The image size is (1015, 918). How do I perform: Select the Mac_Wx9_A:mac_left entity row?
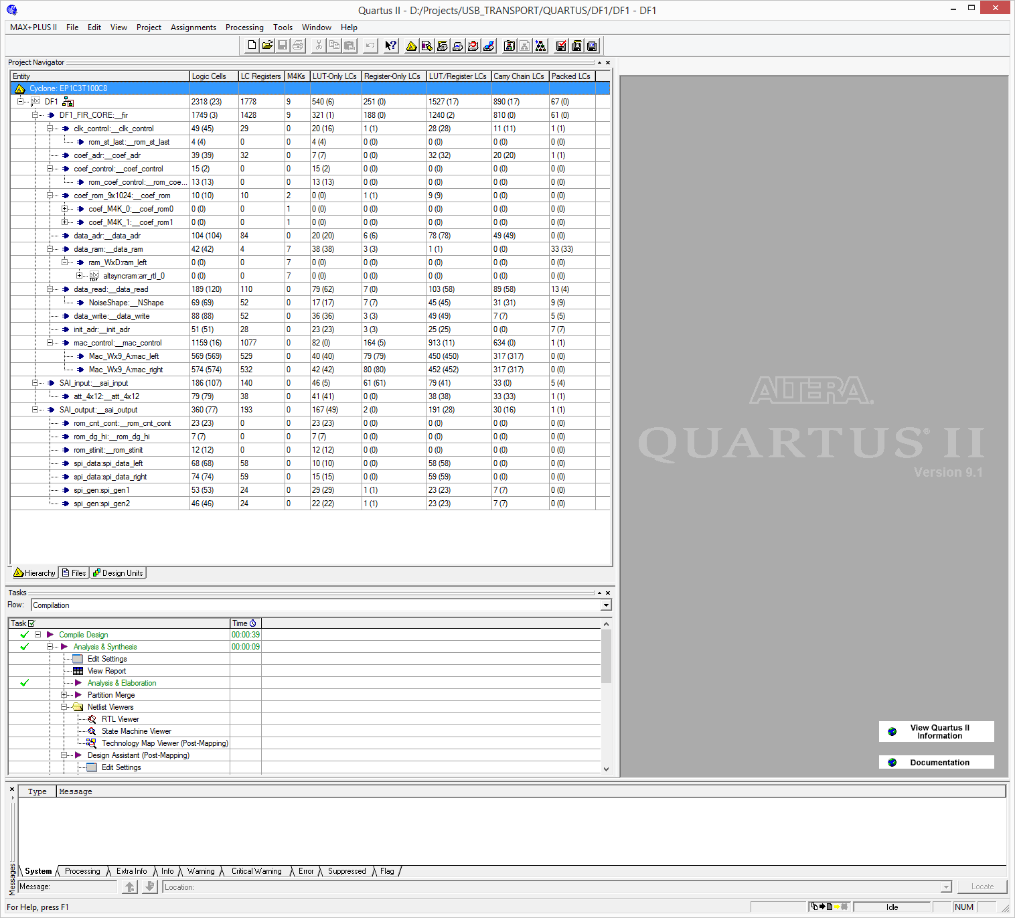[x=310, y=356]
